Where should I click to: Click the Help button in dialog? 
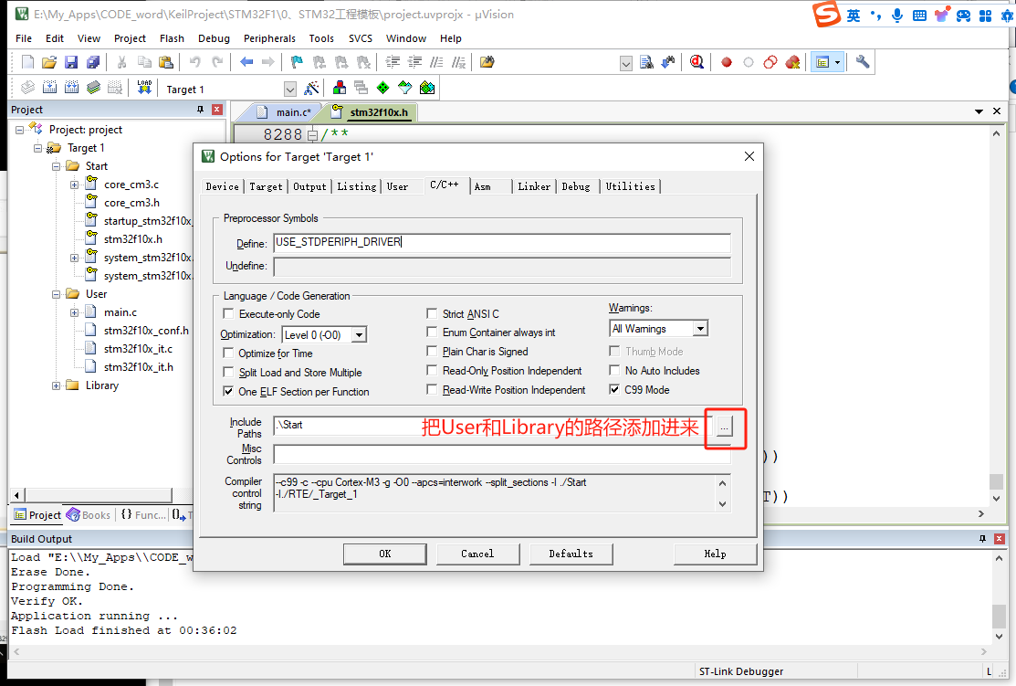click(x=716, y=554)
